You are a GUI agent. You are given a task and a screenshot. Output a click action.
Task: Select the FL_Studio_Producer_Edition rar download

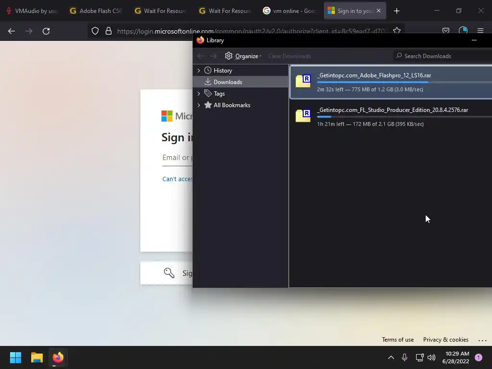pyautogui.click(x=391, y=116)
